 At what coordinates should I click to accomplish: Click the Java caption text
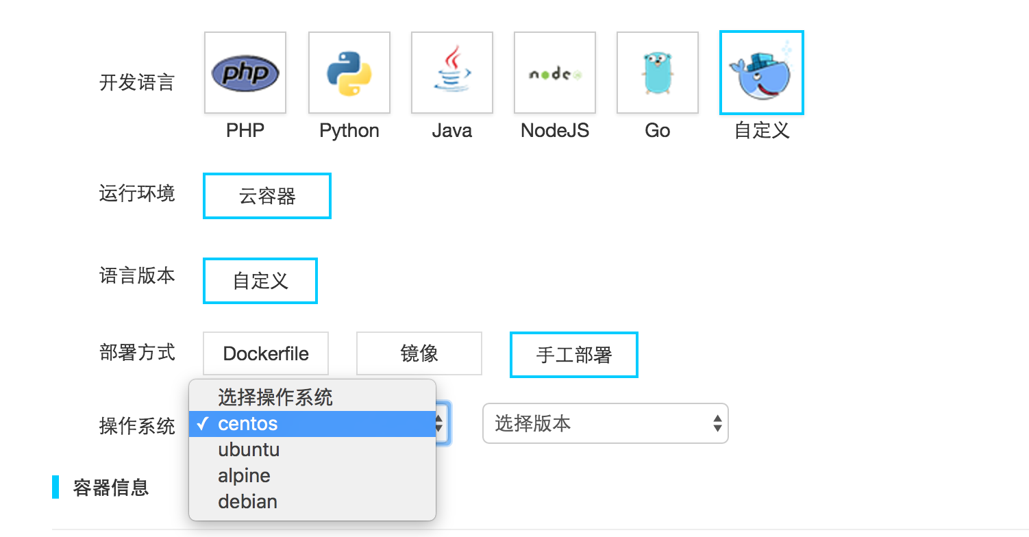[452, 131]
